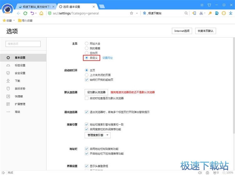Click the 设置网址 link
This screenshot has width=235, height=175.
point(107,58)
